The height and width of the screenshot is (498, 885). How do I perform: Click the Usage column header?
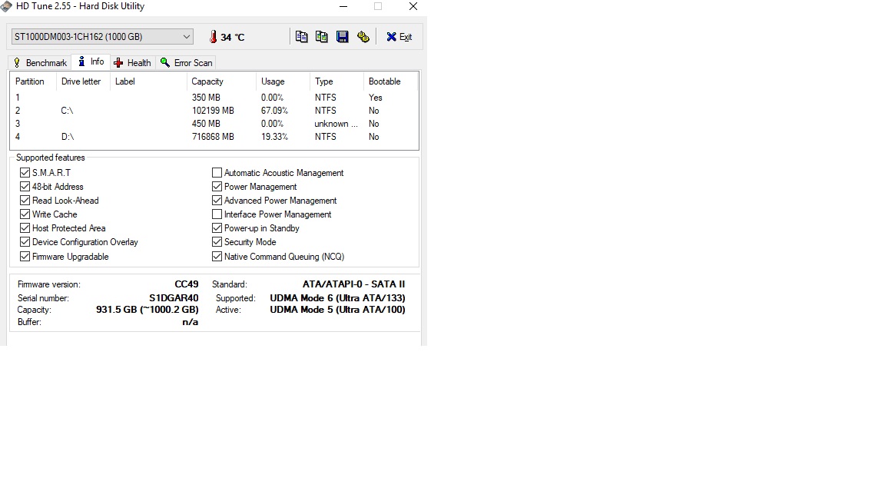283,81
